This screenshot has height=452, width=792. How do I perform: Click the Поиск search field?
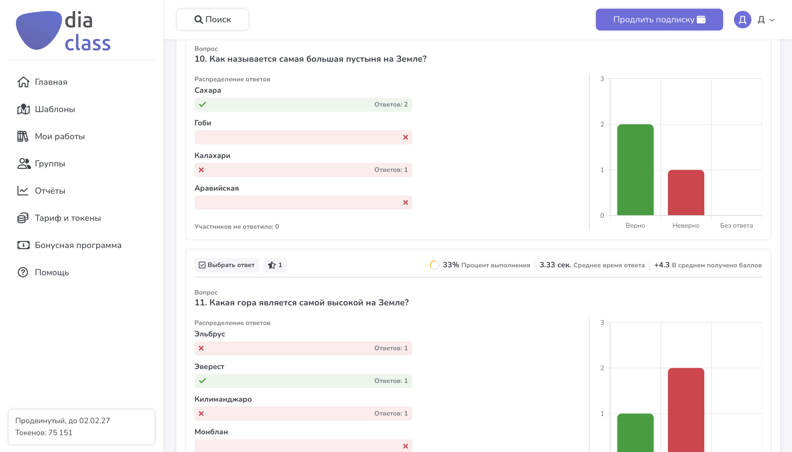(x=213, y=20)
